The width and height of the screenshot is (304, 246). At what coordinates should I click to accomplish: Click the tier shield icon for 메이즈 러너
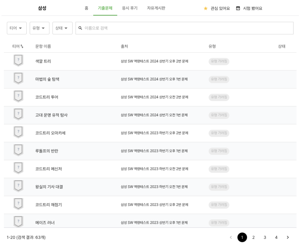(19, 222)
